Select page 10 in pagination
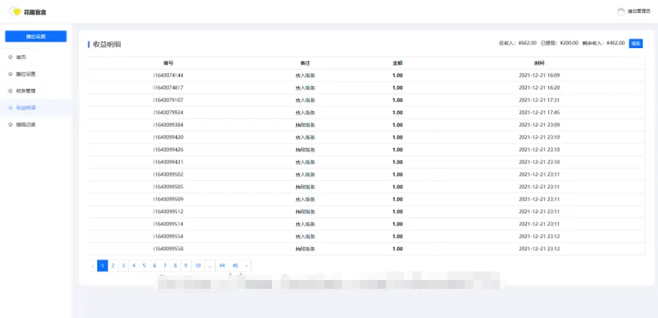 click(x=197, y=265)
